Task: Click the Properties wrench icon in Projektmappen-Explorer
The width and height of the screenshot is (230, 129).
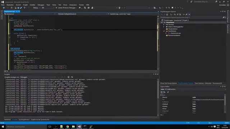Action: tap(186, 14)
